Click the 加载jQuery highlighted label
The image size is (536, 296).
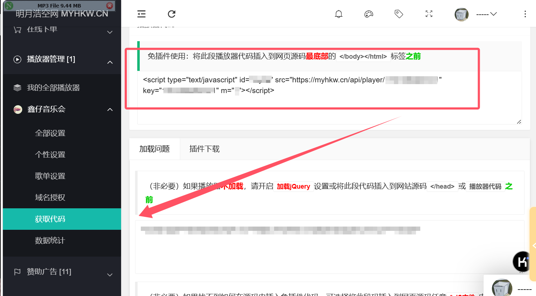tap(293, 186)
